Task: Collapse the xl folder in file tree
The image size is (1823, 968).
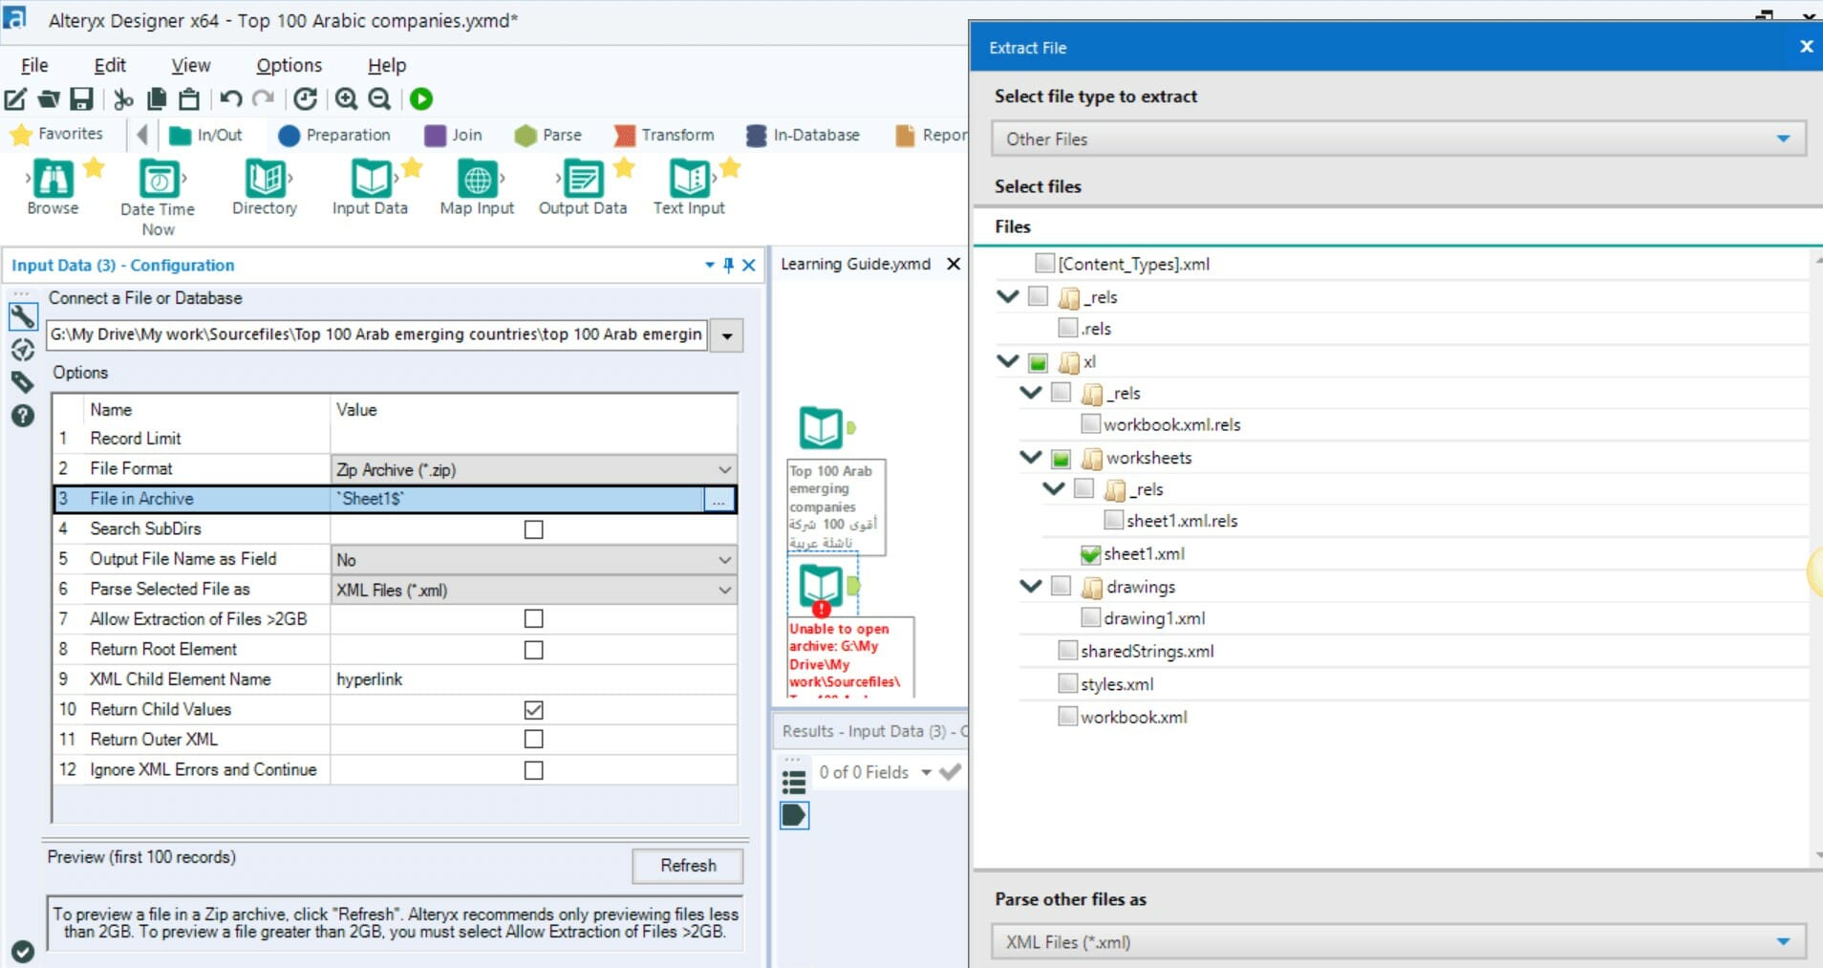Action: (1008, 361)
